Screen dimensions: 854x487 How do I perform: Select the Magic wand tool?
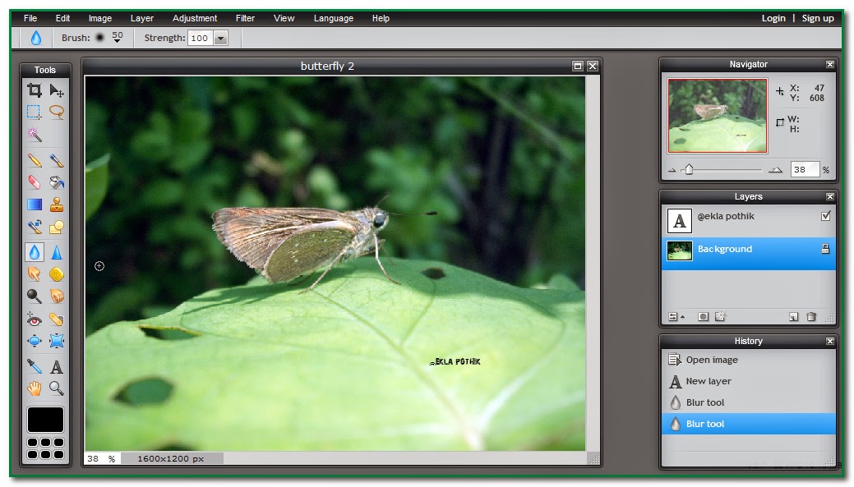(35, 135)
